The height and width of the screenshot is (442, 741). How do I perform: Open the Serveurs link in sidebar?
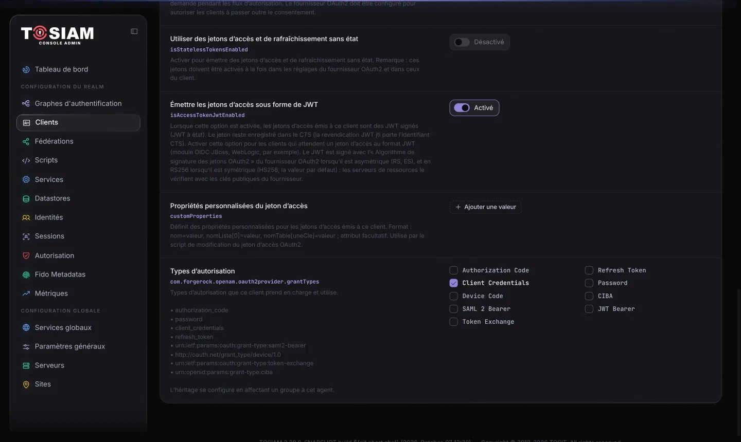(x=78, y=365)
